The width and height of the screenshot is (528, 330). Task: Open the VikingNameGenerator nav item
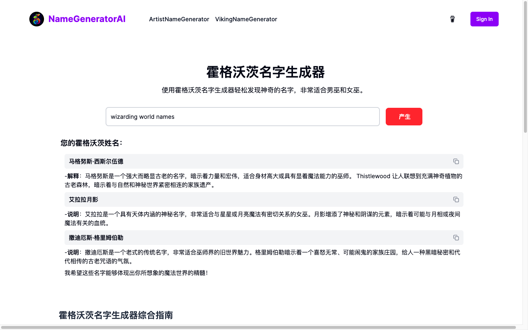coord(246,19)
